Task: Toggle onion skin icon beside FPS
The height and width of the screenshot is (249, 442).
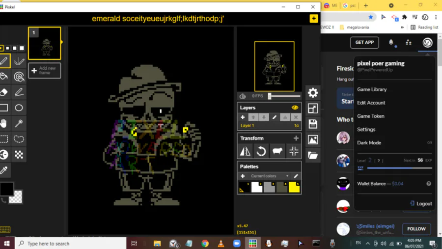Action: (x=243, y=96)
